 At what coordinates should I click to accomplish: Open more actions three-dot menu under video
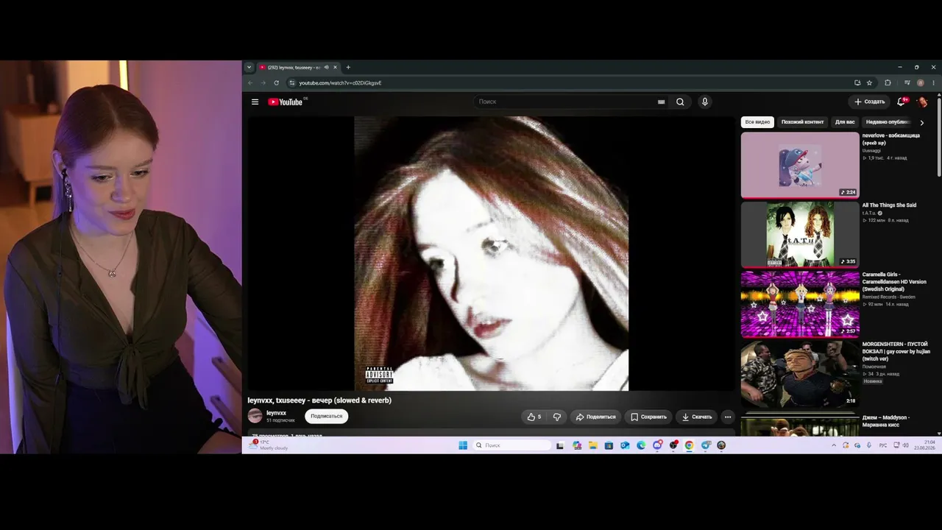click(x=728, y=417)
